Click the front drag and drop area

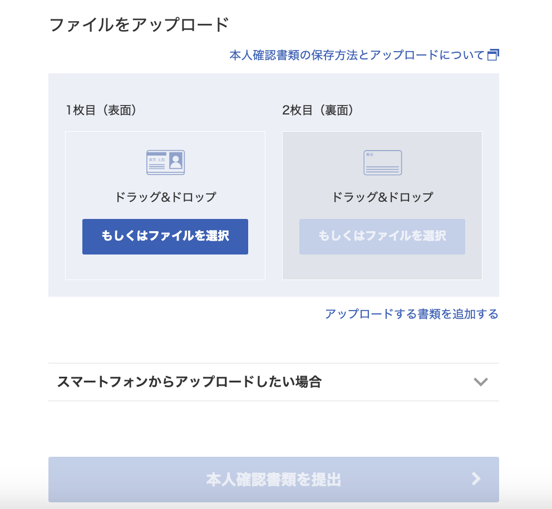[165, 196]
